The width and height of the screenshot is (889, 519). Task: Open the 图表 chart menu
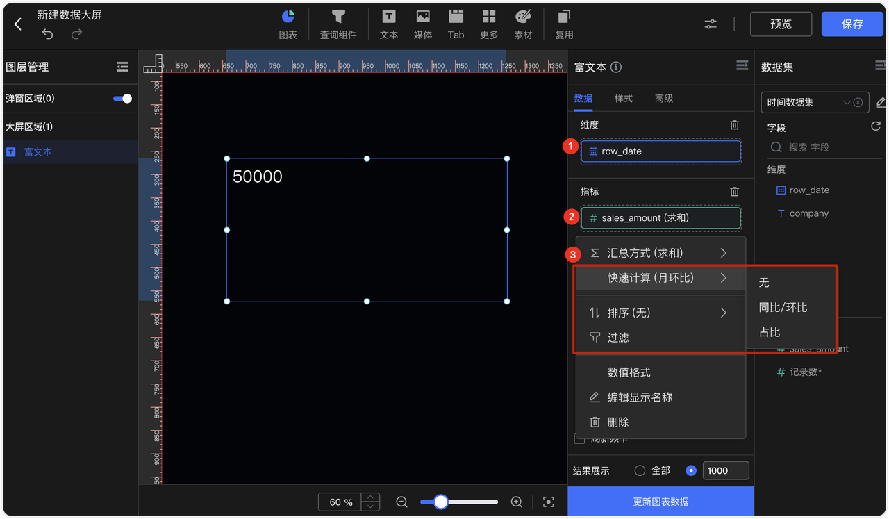(288, 24)
